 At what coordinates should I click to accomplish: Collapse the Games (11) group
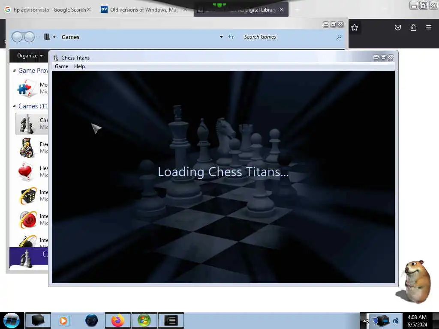tap(14, 106)
